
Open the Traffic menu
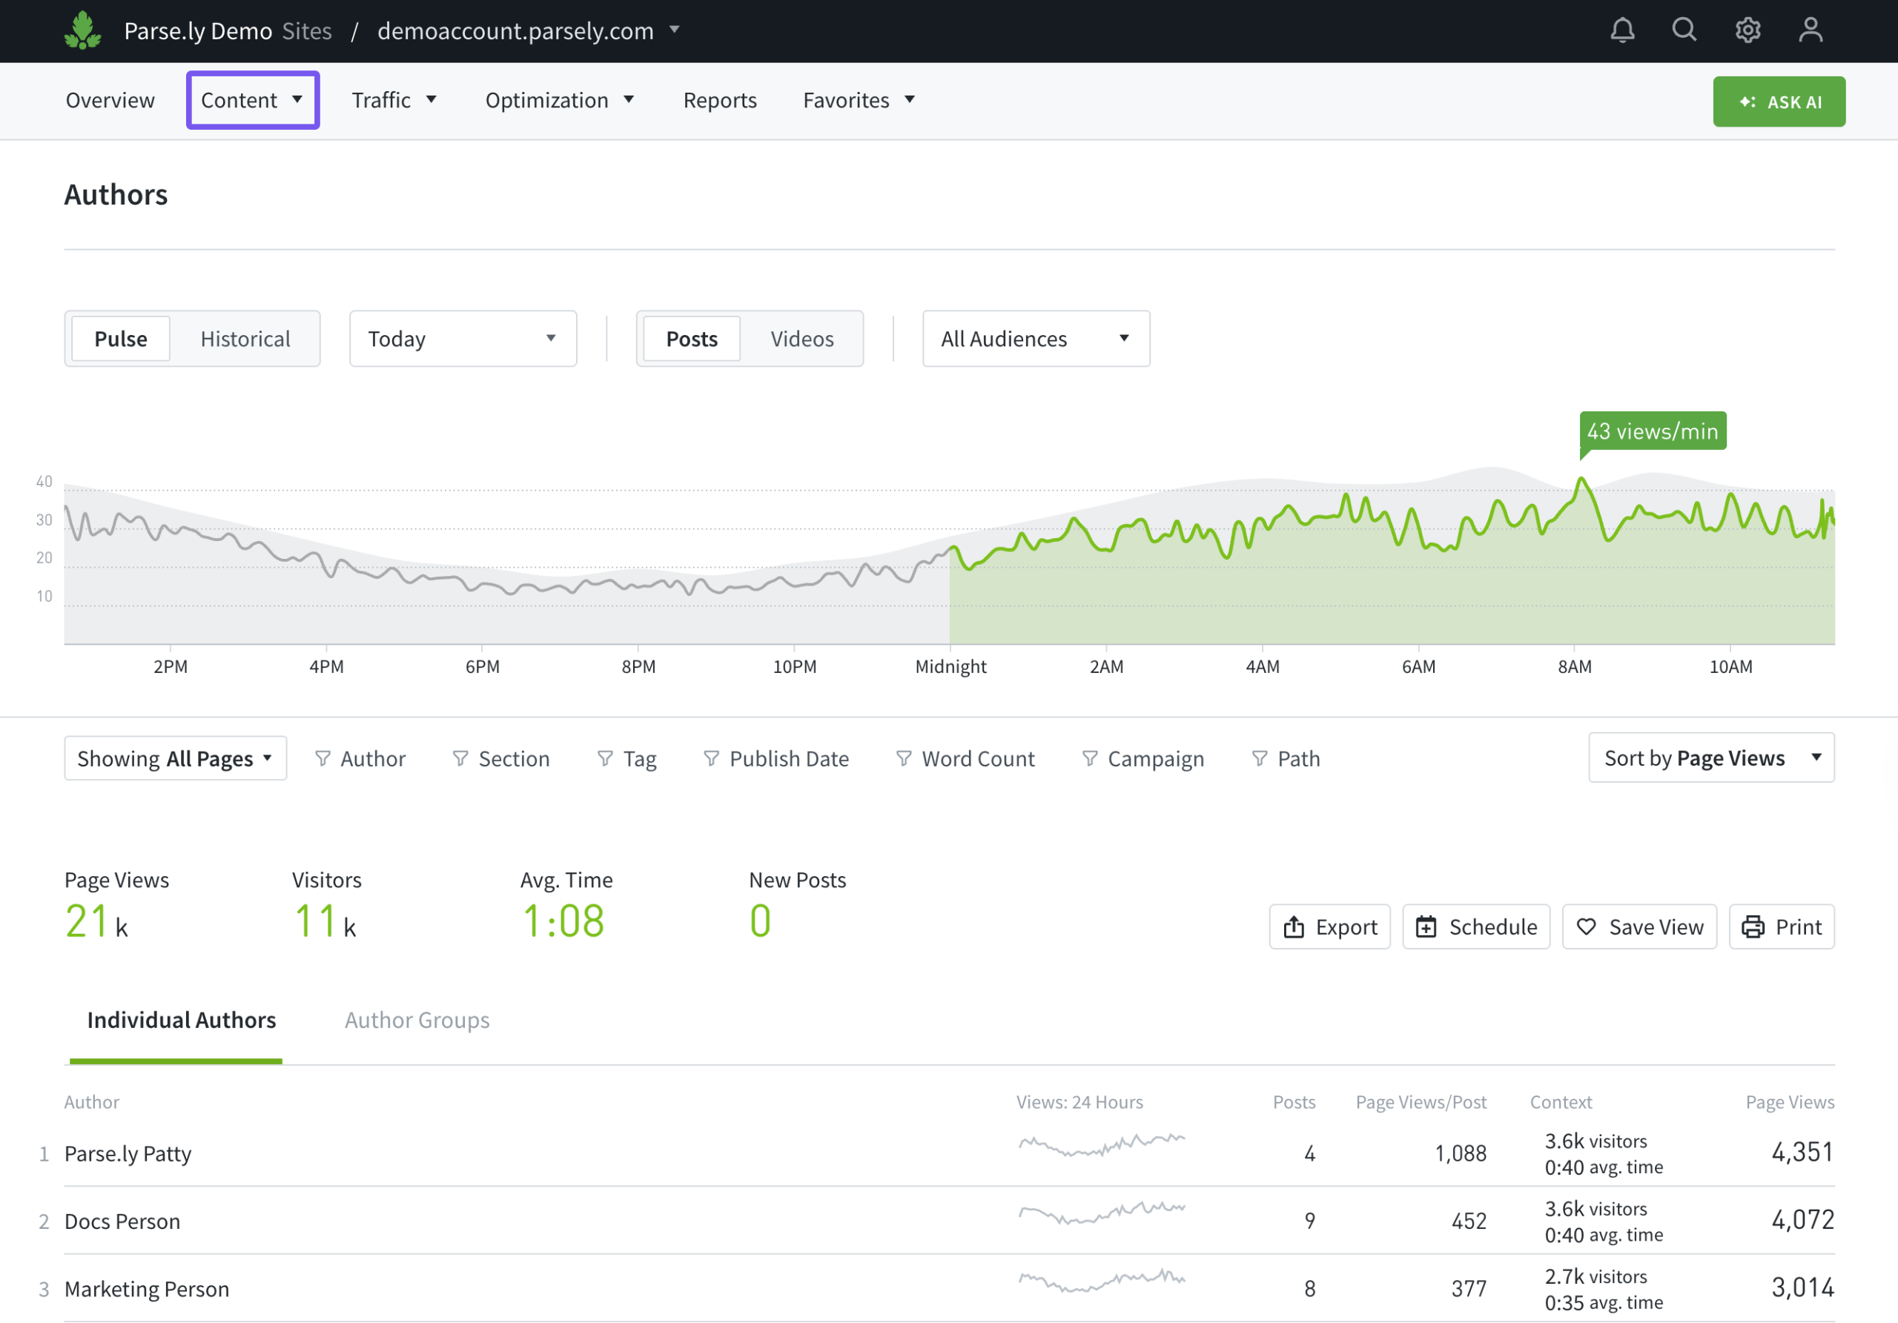click(x=394, y=100)
